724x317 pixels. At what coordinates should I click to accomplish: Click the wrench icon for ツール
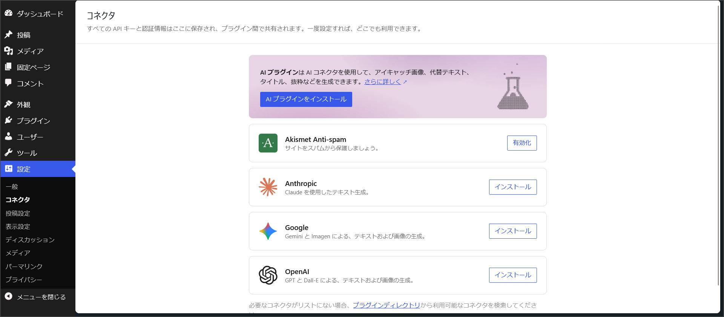[x=8, y=152]
